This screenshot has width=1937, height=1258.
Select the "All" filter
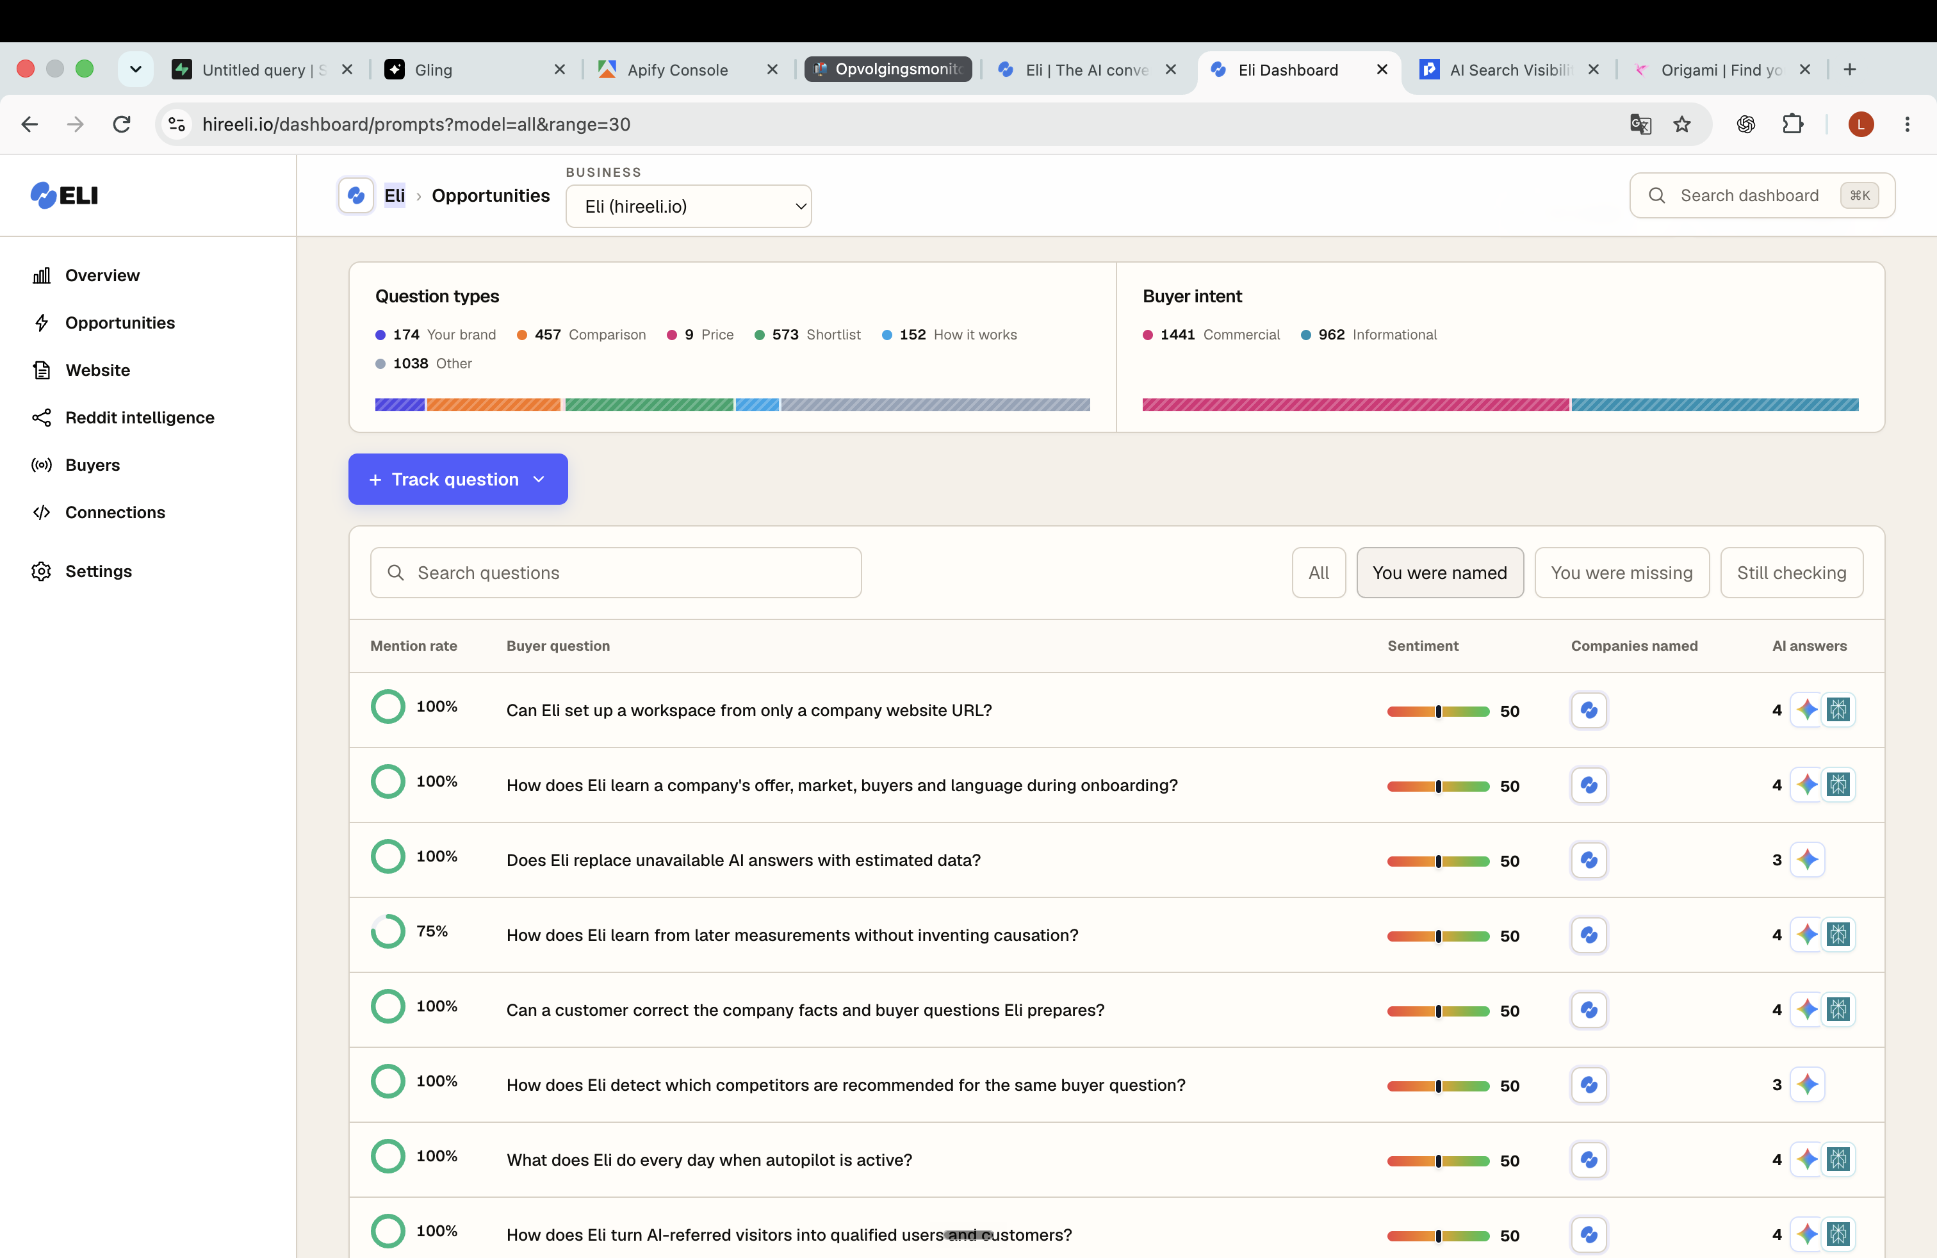tap(1318, 573)
